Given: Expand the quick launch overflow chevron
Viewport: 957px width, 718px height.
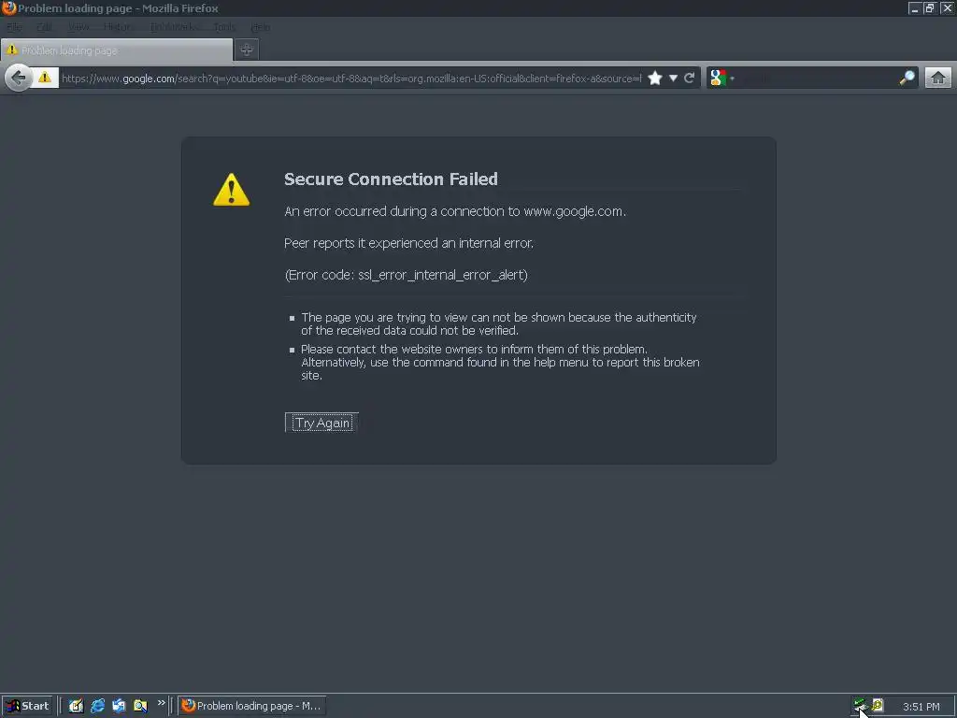Looking at the screenshot, I should pyautogui.click(x=161, y=703).
